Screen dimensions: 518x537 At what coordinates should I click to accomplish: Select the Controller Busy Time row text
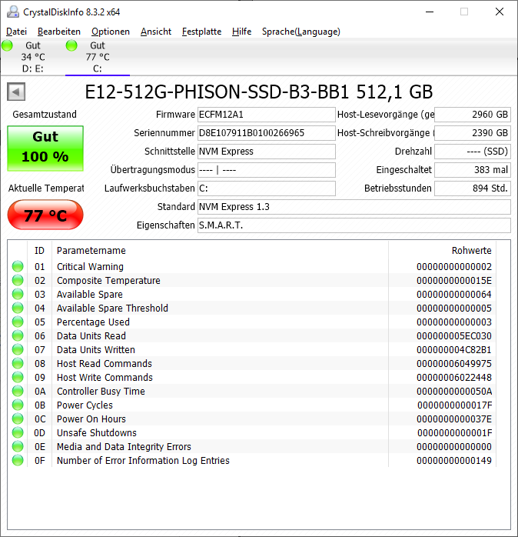101,391
